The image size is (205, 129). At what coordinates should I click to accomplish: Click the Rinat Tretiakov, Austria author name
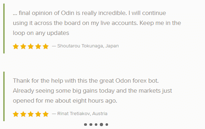click(x=82, y=114)
